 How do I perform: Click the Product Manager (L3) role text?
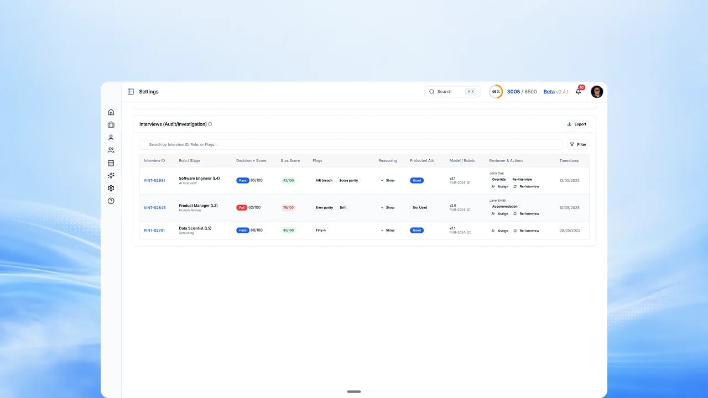(x=198, y=206)
